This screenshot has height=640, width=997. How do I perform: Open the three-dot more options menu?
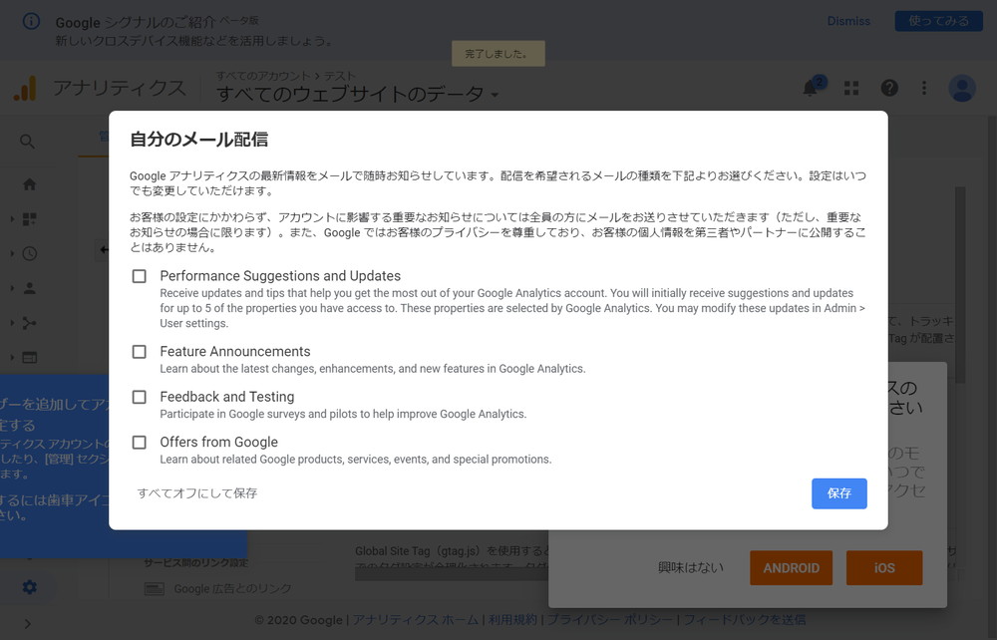click(x=924, y=88)
